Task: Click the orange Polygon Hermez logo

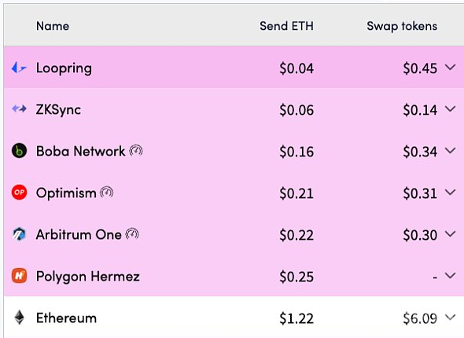Action: [x=19, y=276]
